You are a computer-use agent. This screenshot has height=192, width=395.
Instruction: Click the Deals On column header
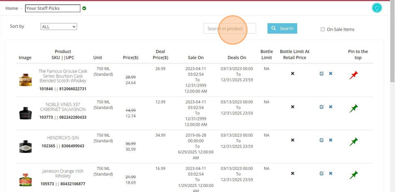tap(237, 57)
